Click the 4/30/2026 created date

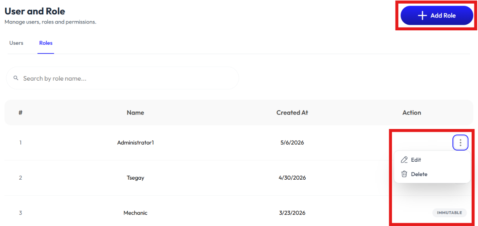292,178
